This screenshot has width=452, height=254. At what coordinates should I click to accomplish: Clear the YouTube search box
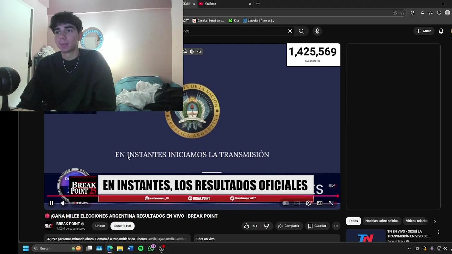pos(290,31)
